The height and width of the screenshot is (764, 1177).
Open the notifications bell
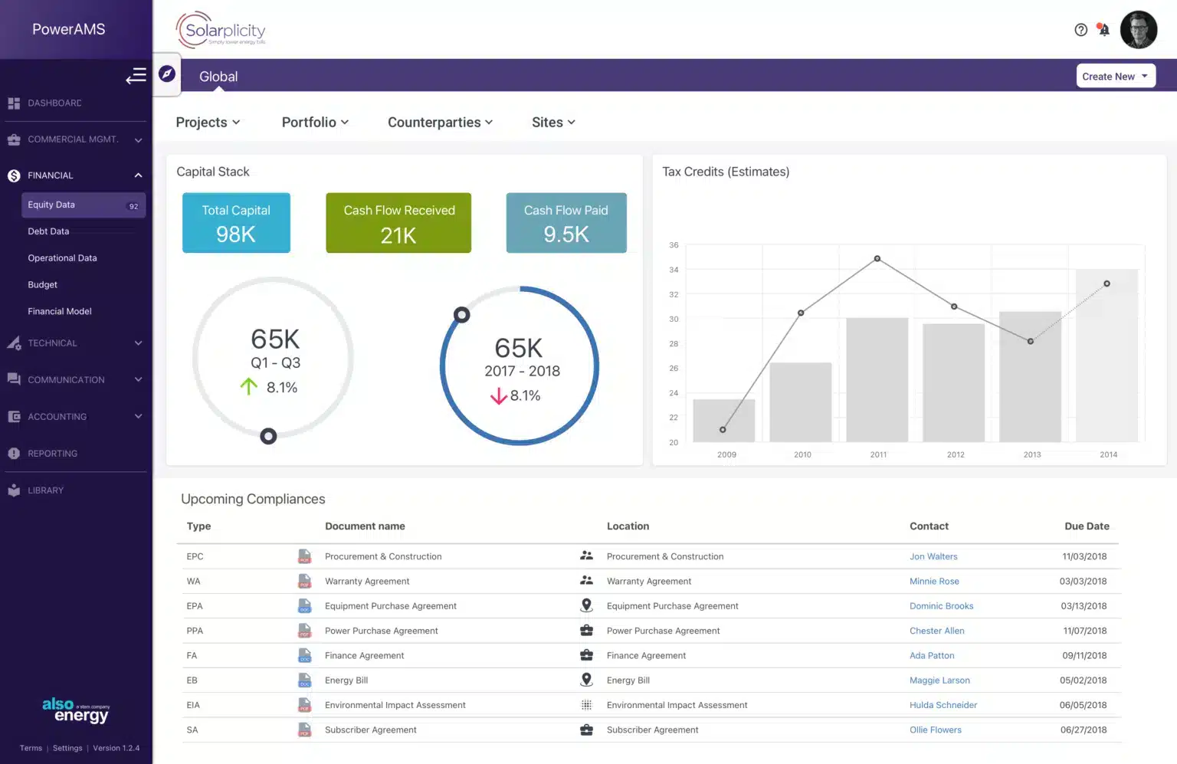1103,29
